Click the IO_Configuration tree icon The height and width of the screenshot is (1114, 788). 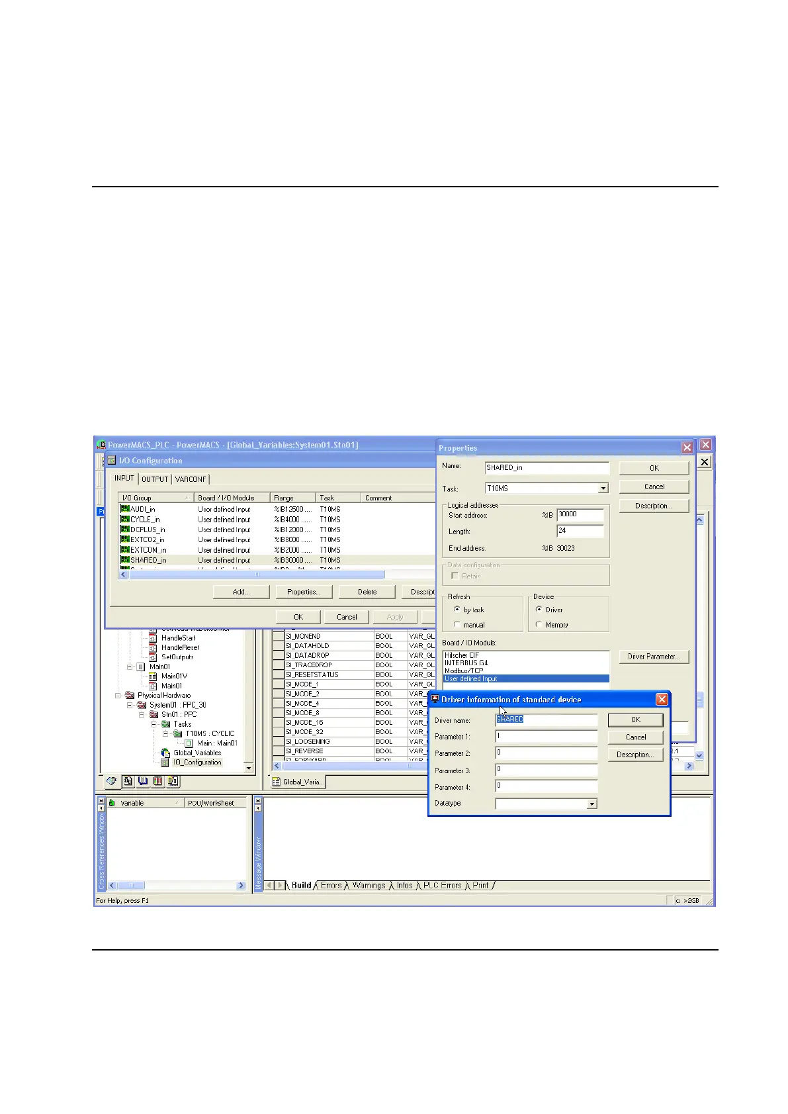(165, 763)
